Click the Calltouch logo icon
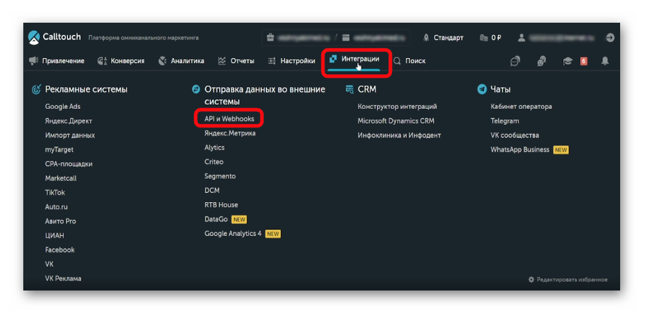Screen dimensions: 647x318 tap(34, 37)
